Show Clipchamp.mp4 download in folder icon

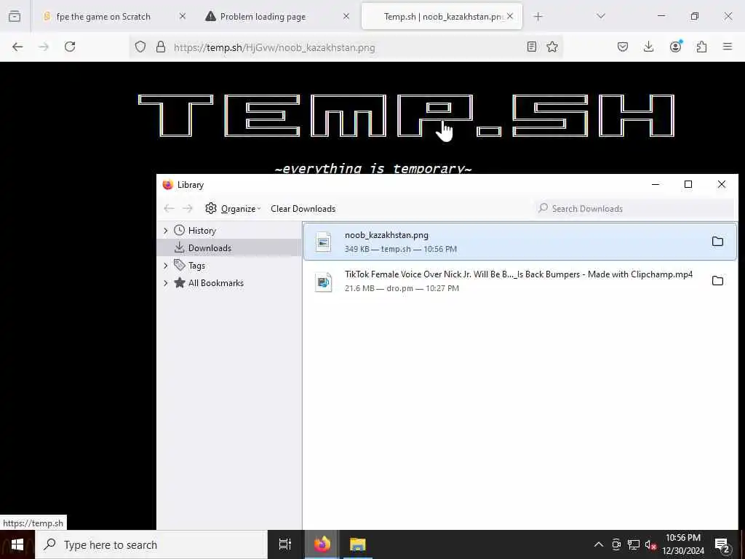coord(717,281)
